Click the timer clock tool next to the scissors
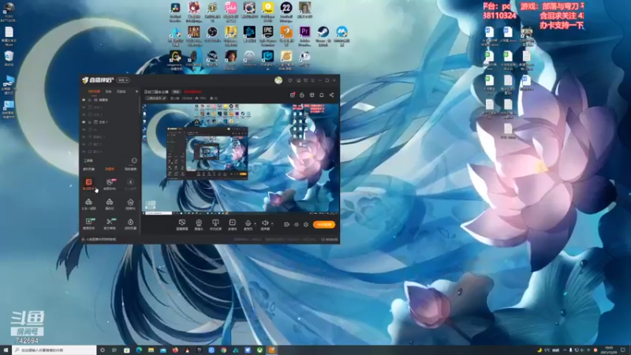This screenshot has height=355, width=631. (x=130, y=224)
